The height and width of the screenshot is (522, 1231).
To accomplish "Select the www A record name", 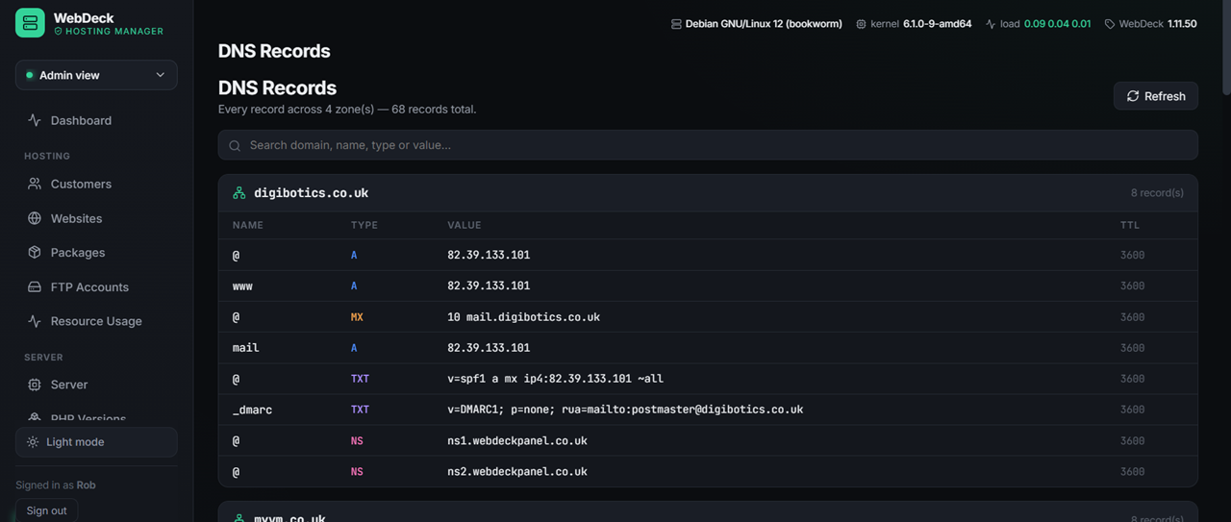I will coord(242,286).
